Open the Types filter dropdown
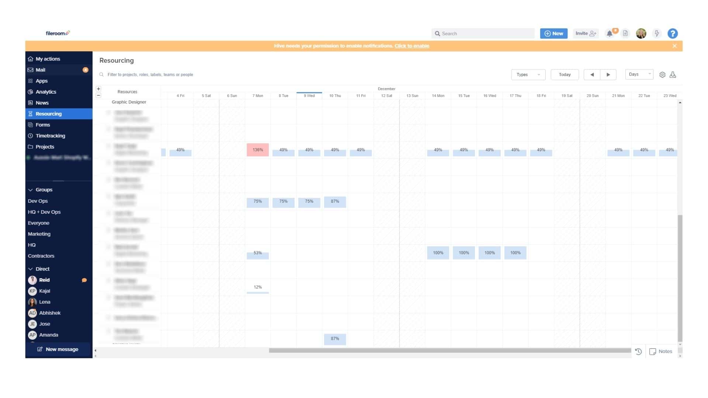Screen dimensions: 708x398 pos(528,74)
